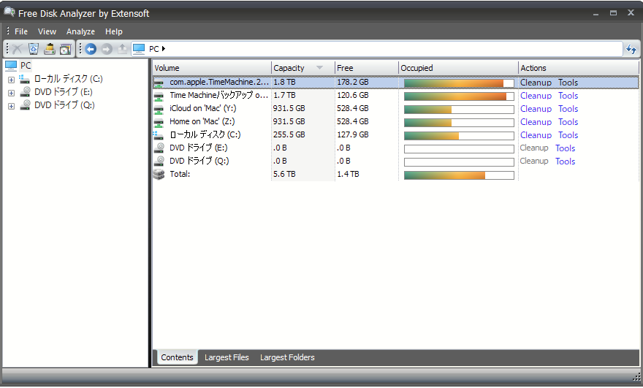643x388 pixels.
Task: Switch to the Largest Folders tab
Action: tap(287, 357)
